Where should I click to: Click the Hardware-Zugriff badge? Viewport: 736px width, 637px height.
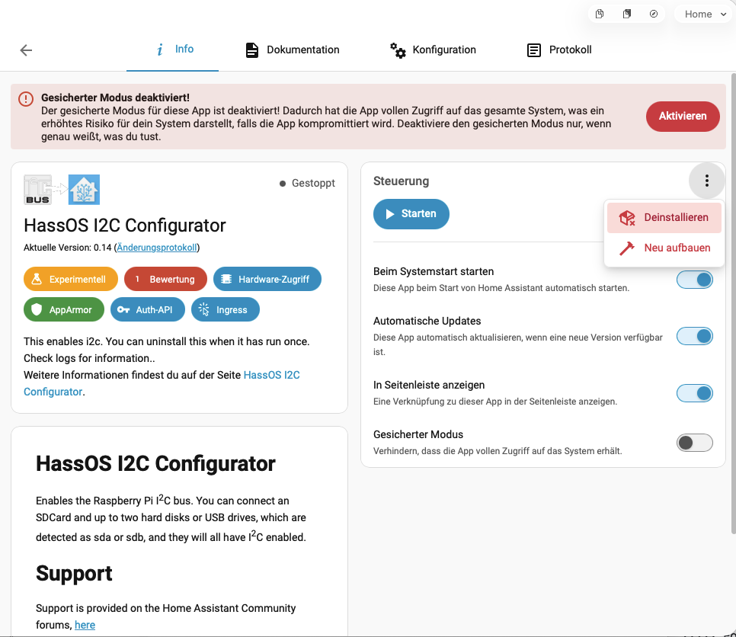tap(267, 280)
